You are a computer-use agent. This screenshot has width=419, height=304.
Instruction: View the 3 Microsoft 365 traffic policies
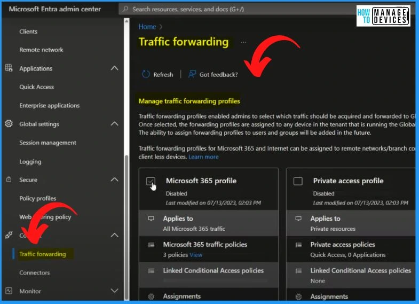tap(196, 255)
